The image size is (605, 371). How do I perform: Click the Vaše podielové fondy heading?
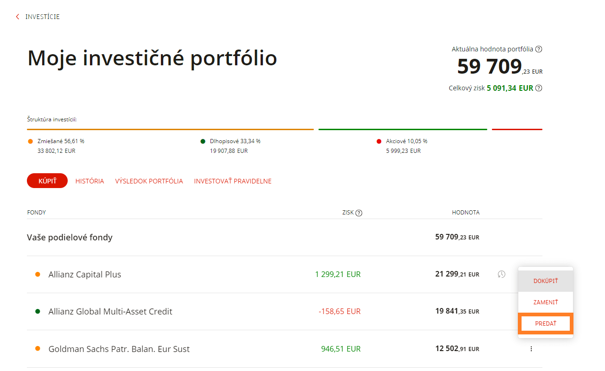(70, 237)
